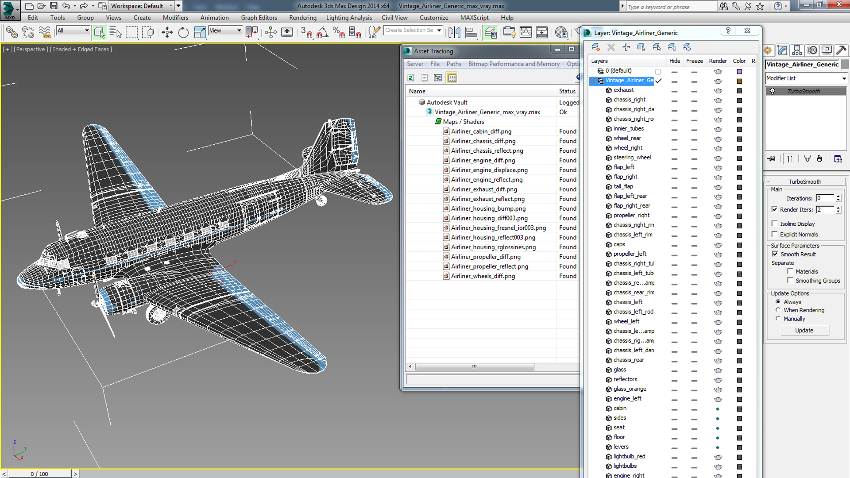Click the Status column header in Asset Tracking
The width and height of the screenshot is (850, 478).
pyautogui.click(x=567, y=91)
